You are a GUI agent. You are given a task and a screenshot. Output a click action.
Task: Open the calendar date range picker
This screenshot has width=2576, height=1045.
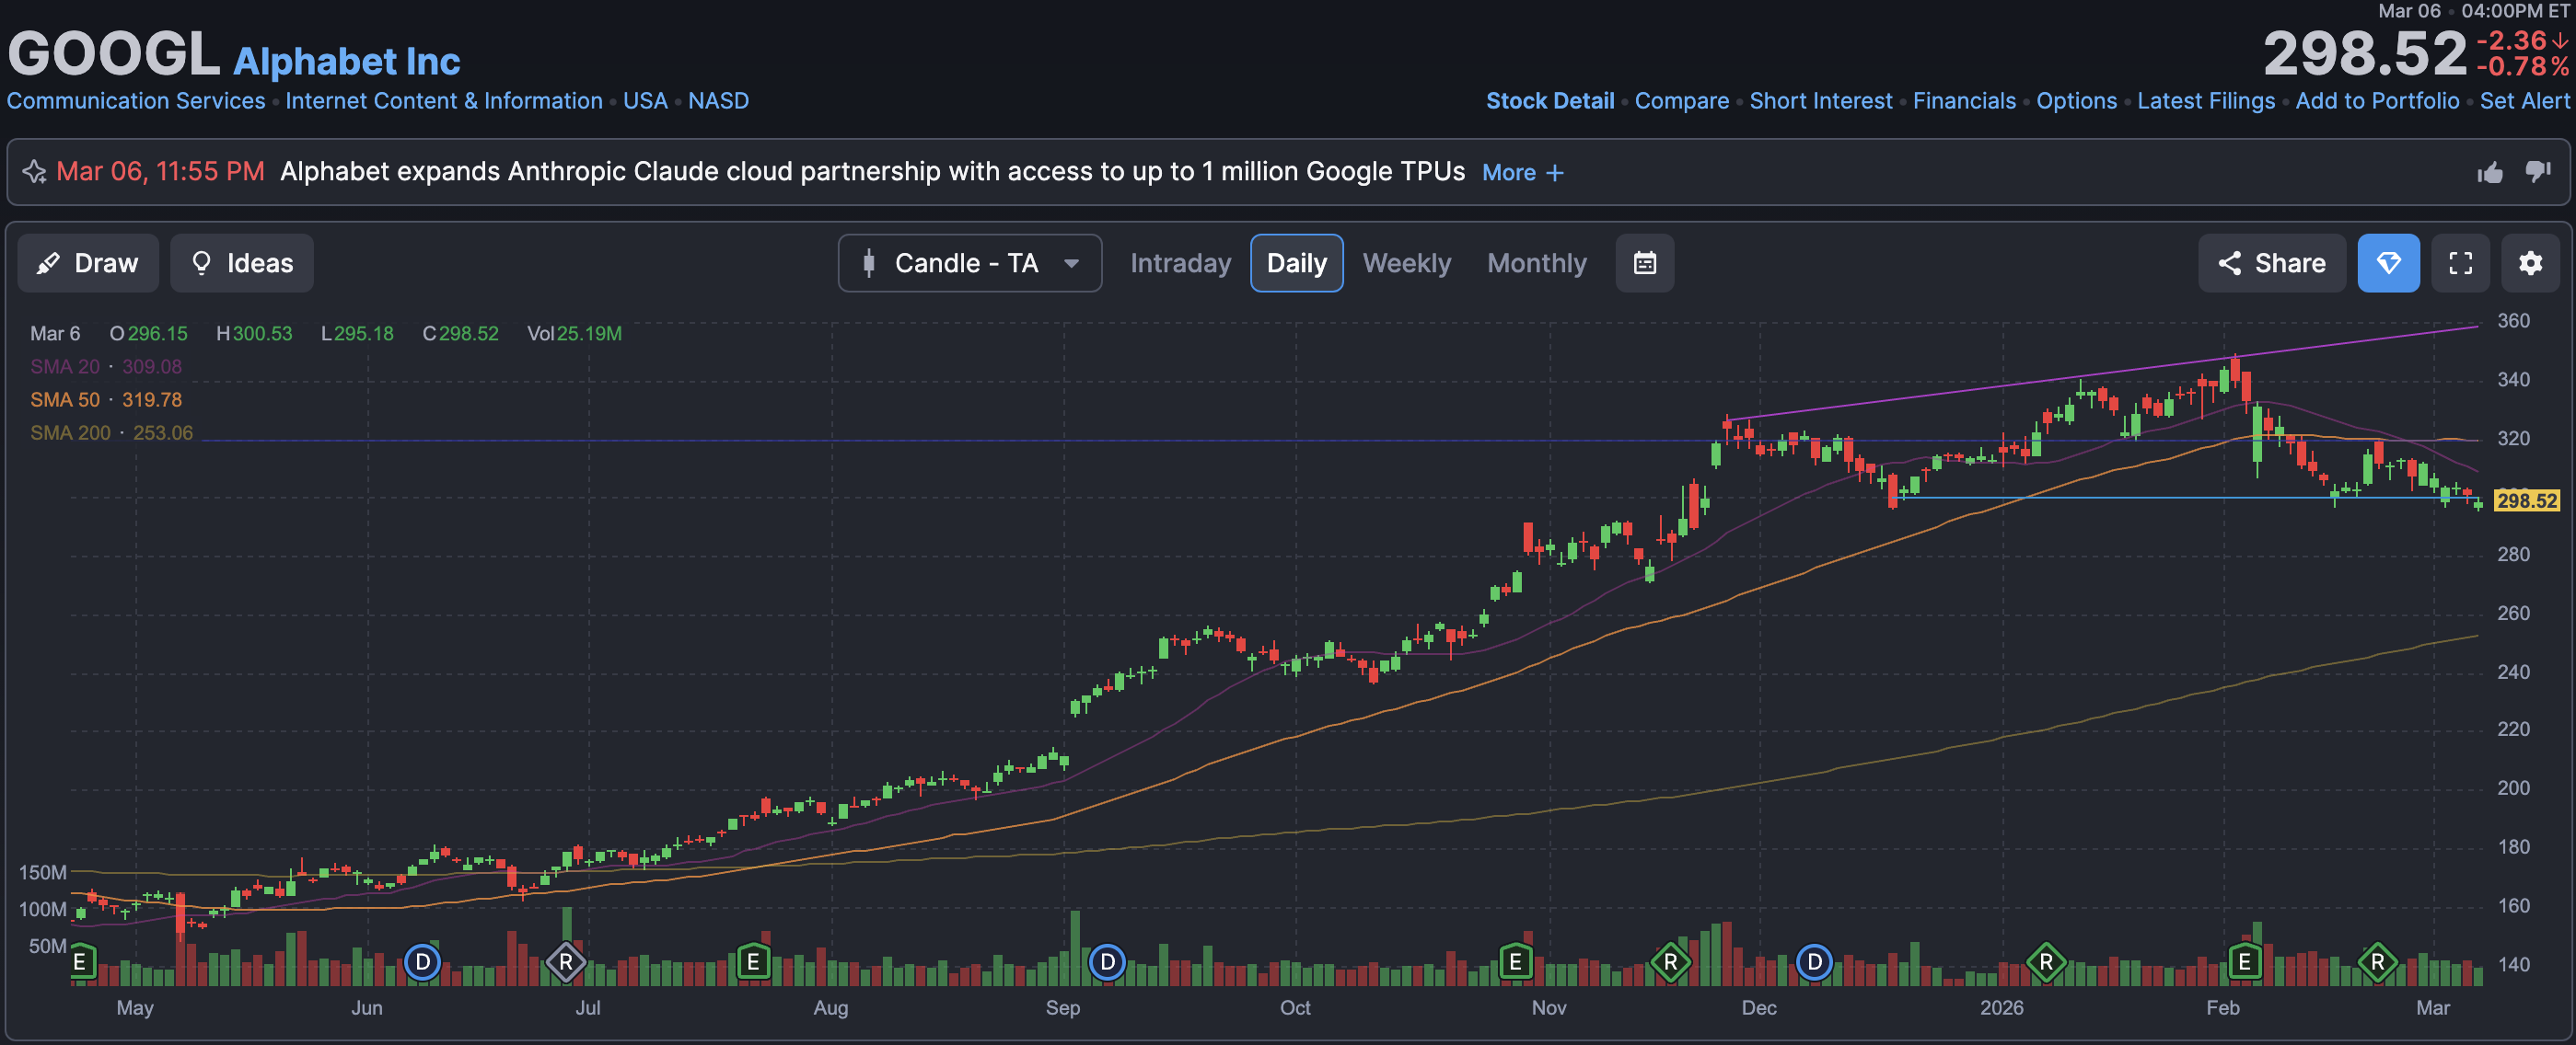(x=1644, y=263)
